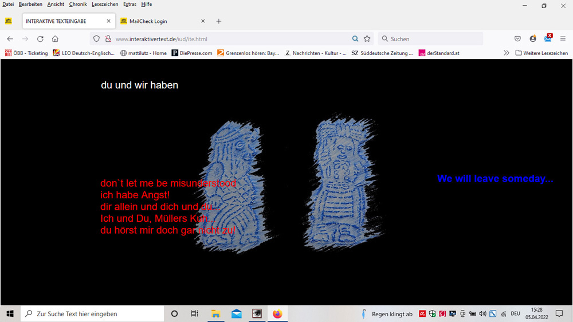Open File Explorer from the taskbar
This screenshot has width=573, height=322.
215,314
